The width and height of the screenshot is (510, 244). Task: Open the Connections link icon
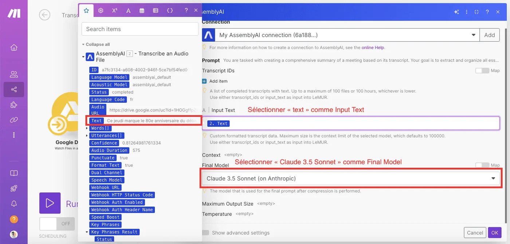14,120
